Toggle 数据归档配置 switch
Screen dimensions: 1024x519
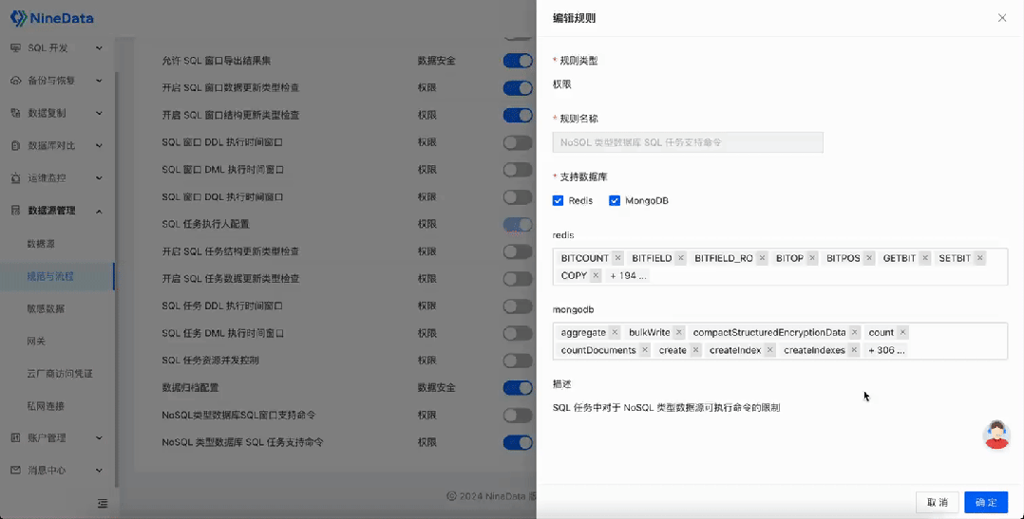click(518, 388)
